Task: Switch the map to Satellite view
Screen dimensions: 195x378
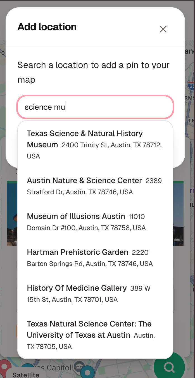Action: tap(26, 375)
